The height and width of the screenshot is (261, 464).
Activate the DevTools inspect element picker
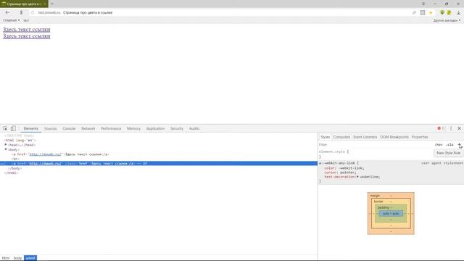[x=5, y=128]
